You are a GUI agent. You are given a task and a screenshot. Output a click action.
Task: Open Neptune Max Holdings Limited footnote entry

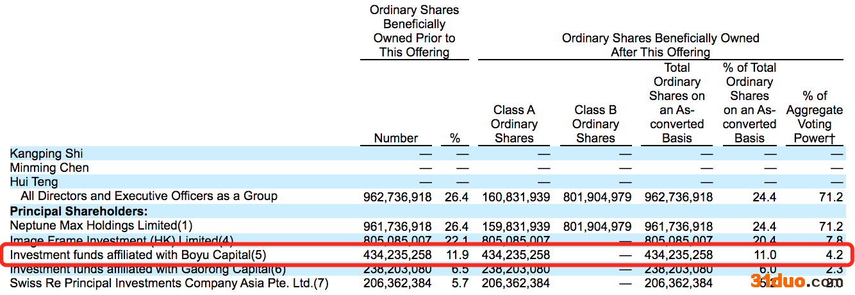101,226
